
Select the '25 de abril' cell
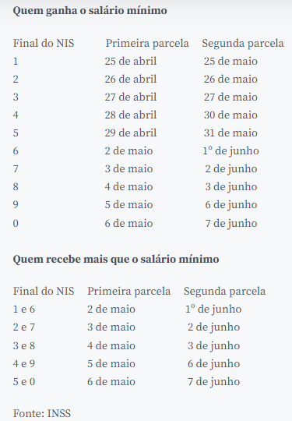click(x=131, y=62)
